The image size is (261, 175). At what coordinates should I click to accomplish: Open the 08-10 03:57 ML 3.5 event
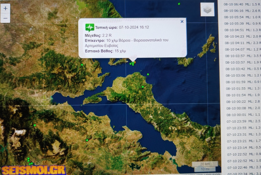coord(242,56)
